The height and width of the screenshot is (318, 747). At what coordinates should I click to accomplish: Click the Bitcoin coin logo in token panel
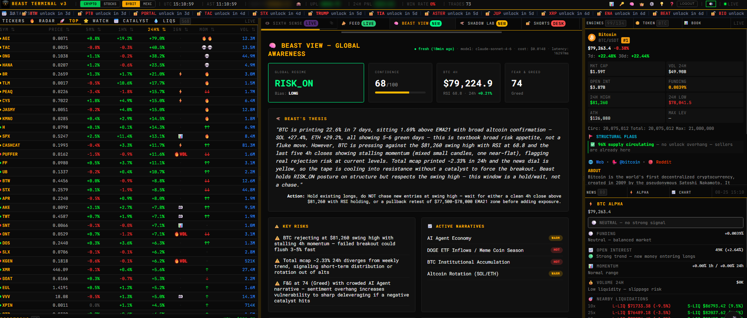coord(592,38)
